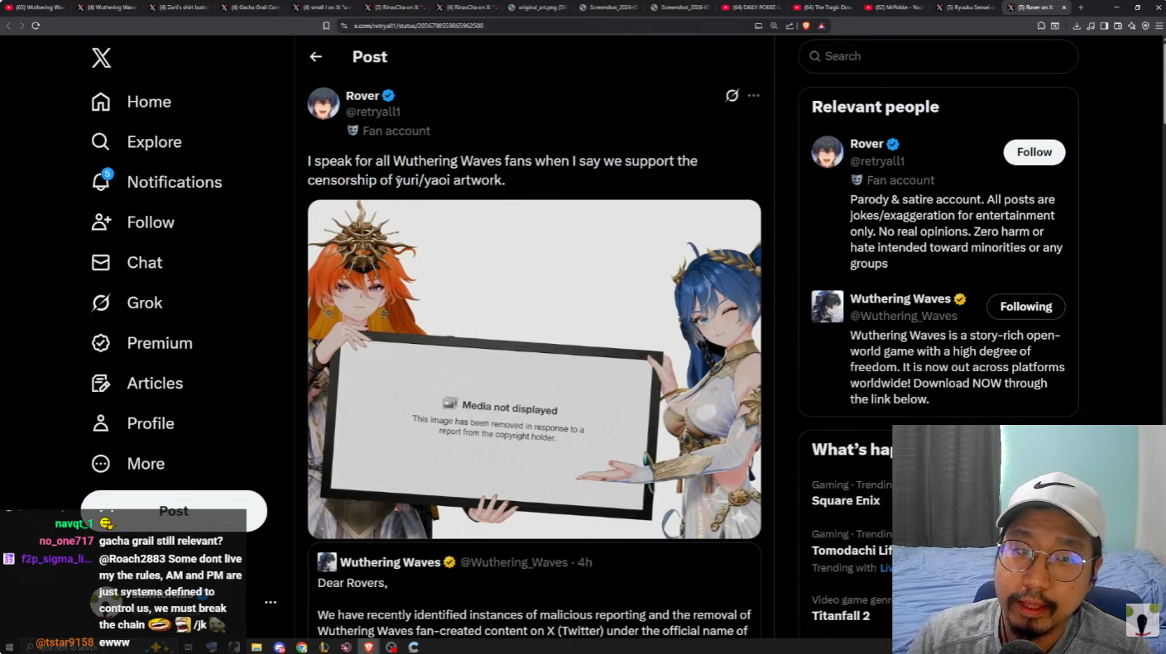The width and height of the screenshot is (1166, 654).
Task: Click the Grok explain icon on Rover's post
Action: pyautogui.click(x=732, y=95)
